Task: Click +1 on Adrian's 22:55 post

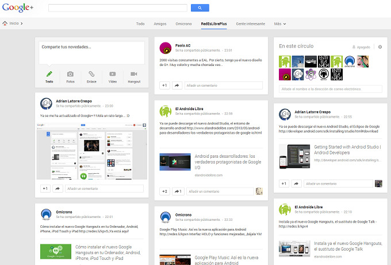Action: coord(284,184)
